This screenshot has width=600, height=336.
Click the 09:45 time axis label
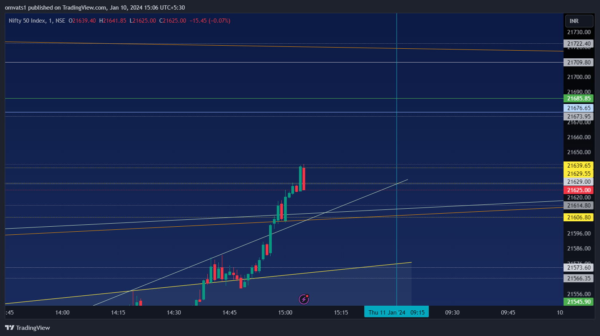click(508, 313)
